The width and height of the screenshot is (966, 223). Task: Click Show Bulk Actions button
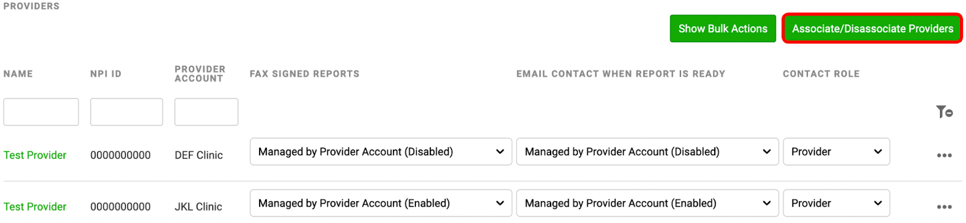723,28
